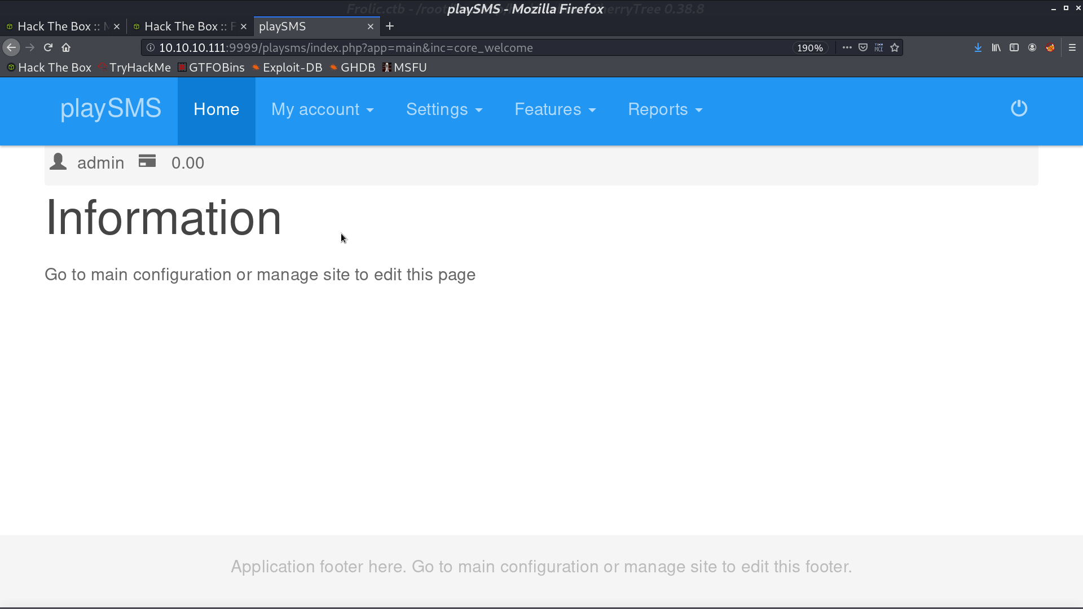Bookmark this page with the star icon
The width and height of the screenshot is (1083, 609).
[x=895, y=48]
